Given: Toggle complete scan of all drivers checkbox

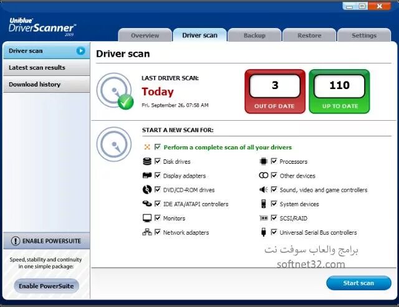Looking at the screenshot, I should pos(158,147).
